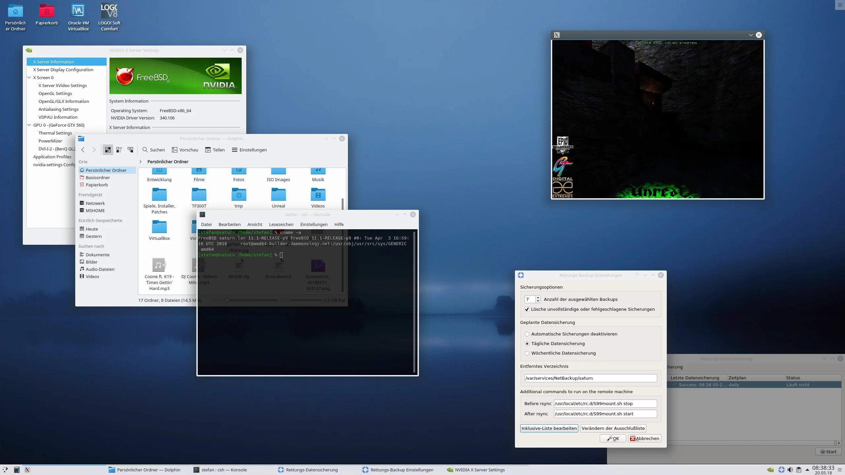Click backup tool icon in system tray
Screen dimensions: 845x475
pyautogui.click(x=781, y=470)
